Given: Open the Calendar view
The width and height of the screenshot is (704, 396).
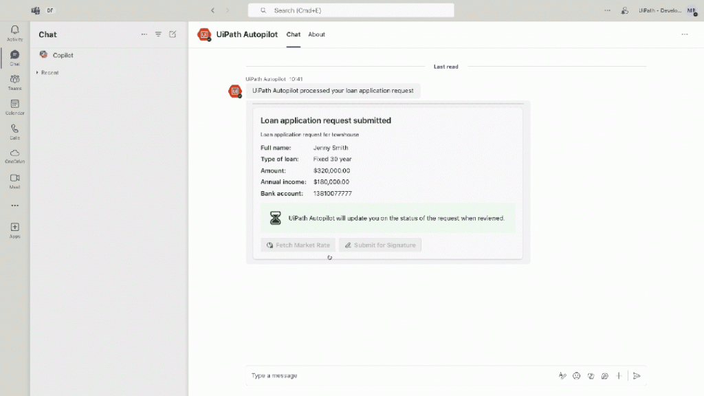Looking at the screenshot, I should 14,107.
